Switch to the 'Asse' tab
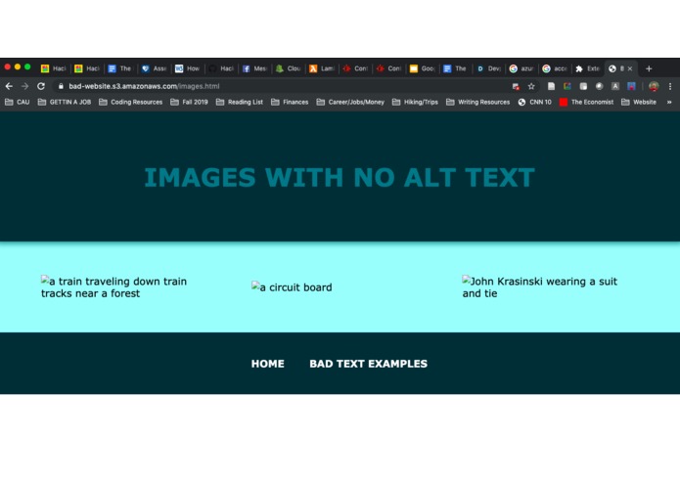The height and width of the screenshot is (483, 680). coord(155,68)
